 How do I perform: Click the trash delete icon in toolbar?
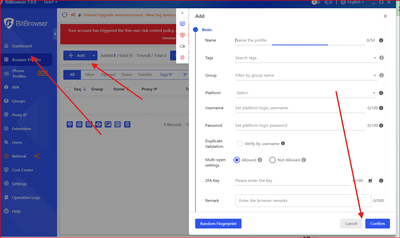pos(127,124)
